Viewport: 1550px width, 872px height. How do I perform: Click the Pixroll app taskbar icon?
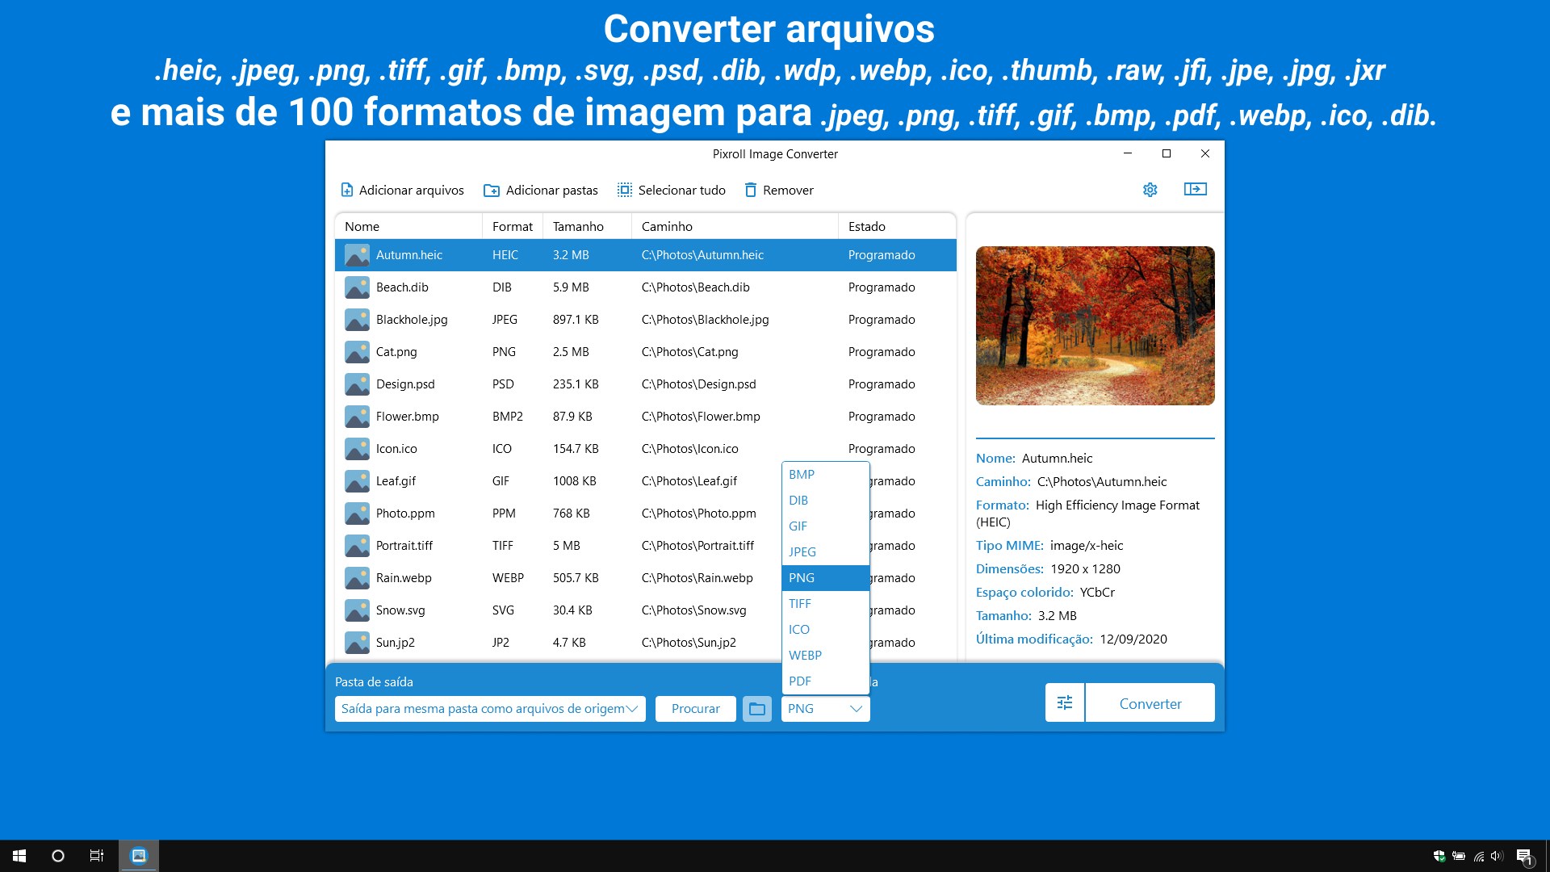coord(139,856)
